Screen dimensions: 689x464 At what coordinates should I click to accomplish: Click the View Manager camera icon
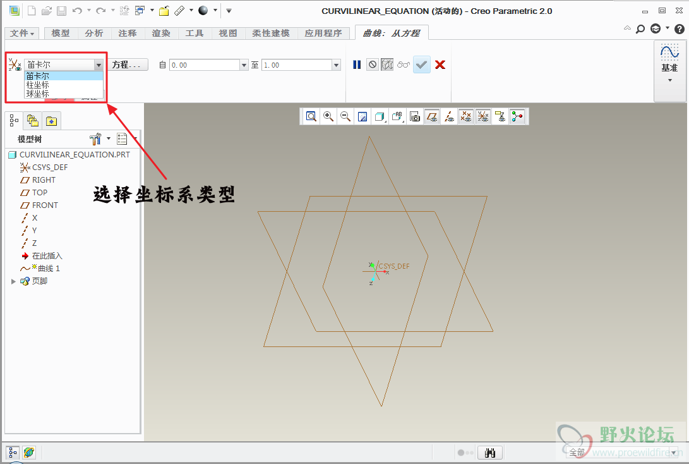coord(414,116)
